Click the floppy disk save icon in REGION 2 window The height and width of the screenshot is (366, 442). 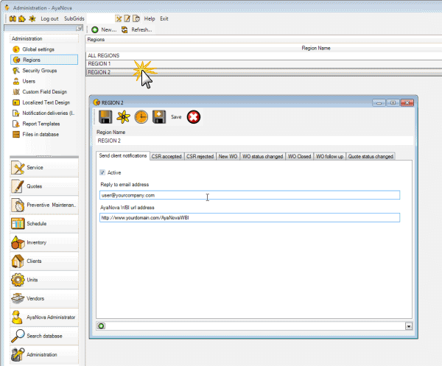(x=105, y=117)
